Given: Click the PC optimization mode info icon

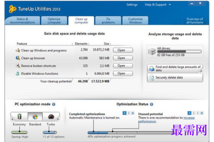Looking at the screenshot, I should tap(54, 104).
